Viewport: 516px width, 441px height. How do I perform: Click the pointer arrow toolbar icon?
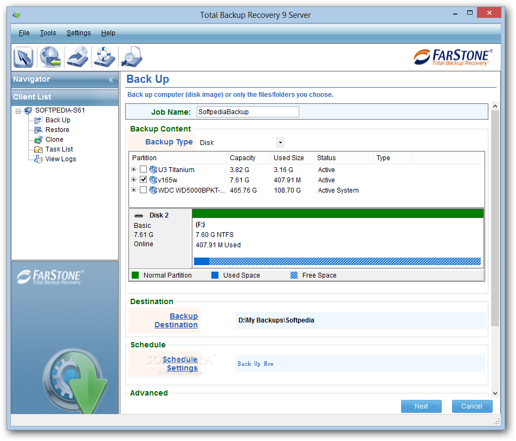coord(23,57)
